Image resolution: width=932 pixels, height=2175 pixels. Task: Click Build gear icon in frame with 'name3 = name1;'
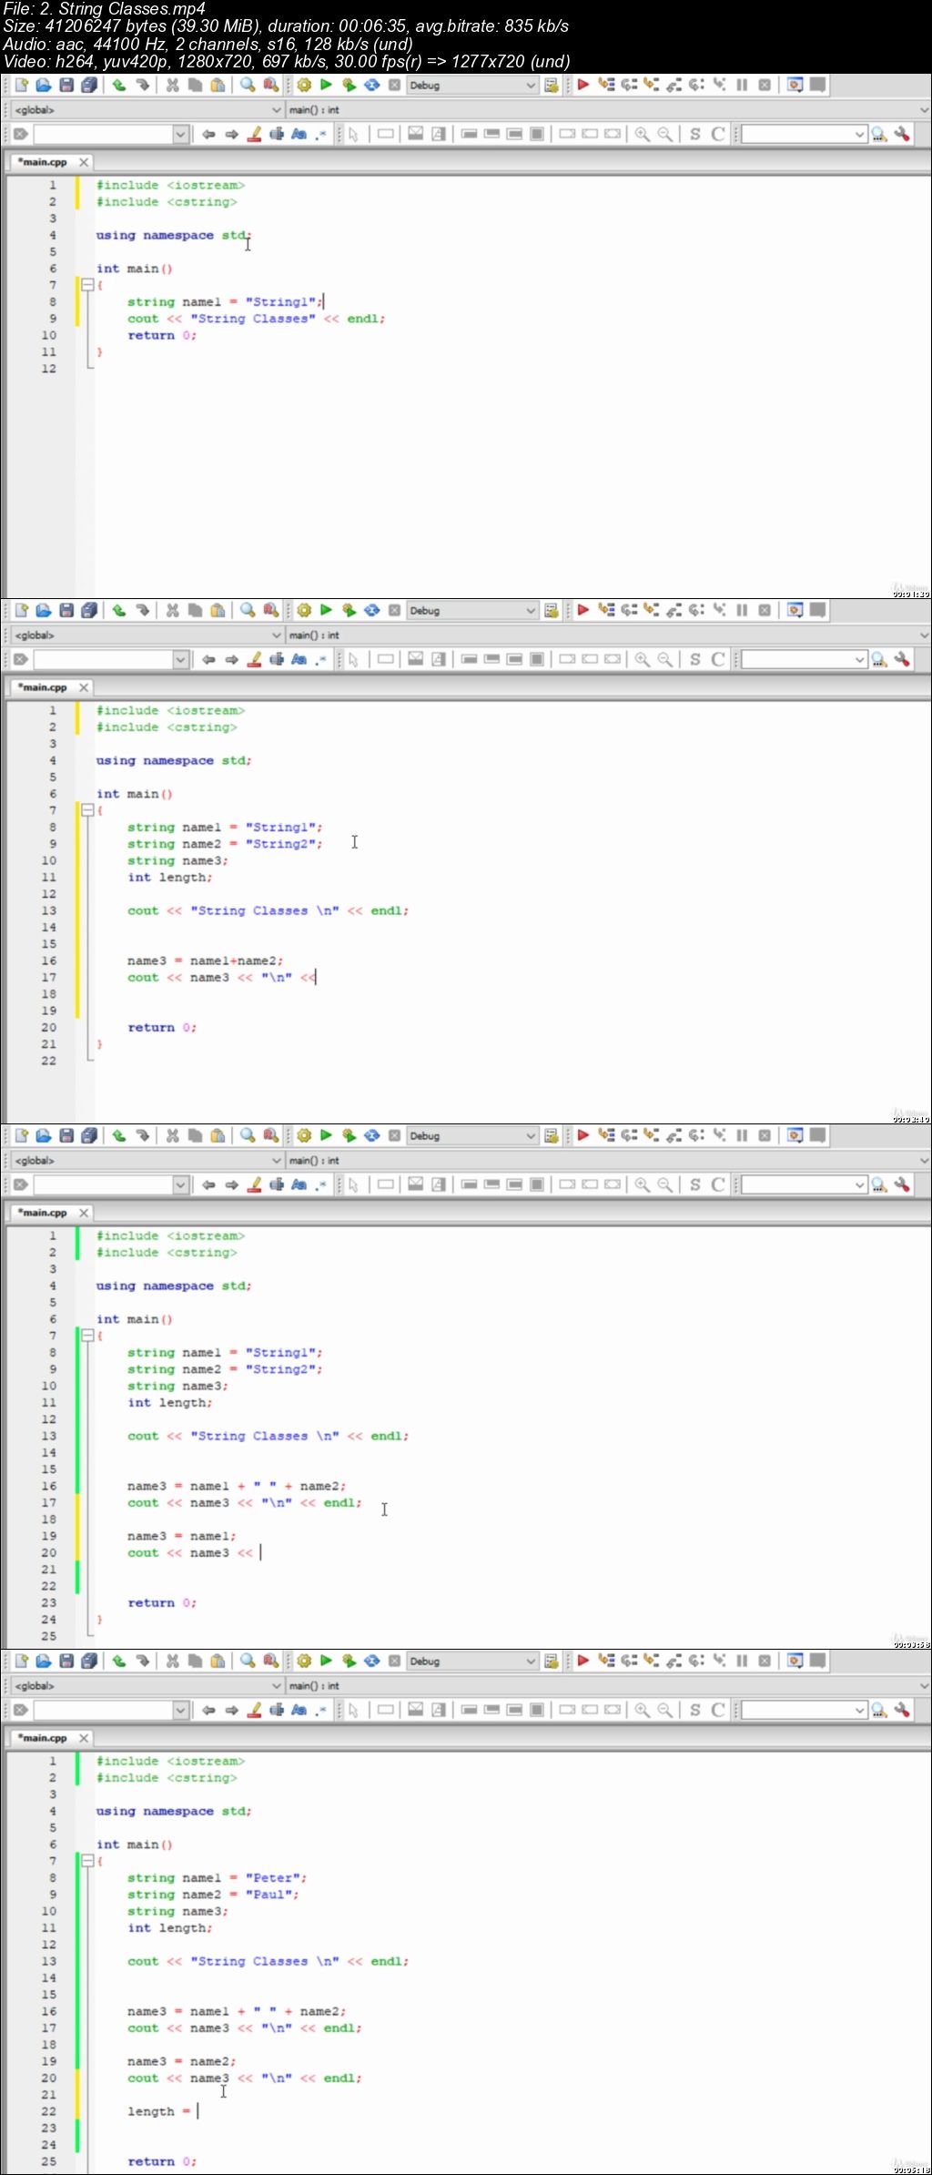(304, 1135)
